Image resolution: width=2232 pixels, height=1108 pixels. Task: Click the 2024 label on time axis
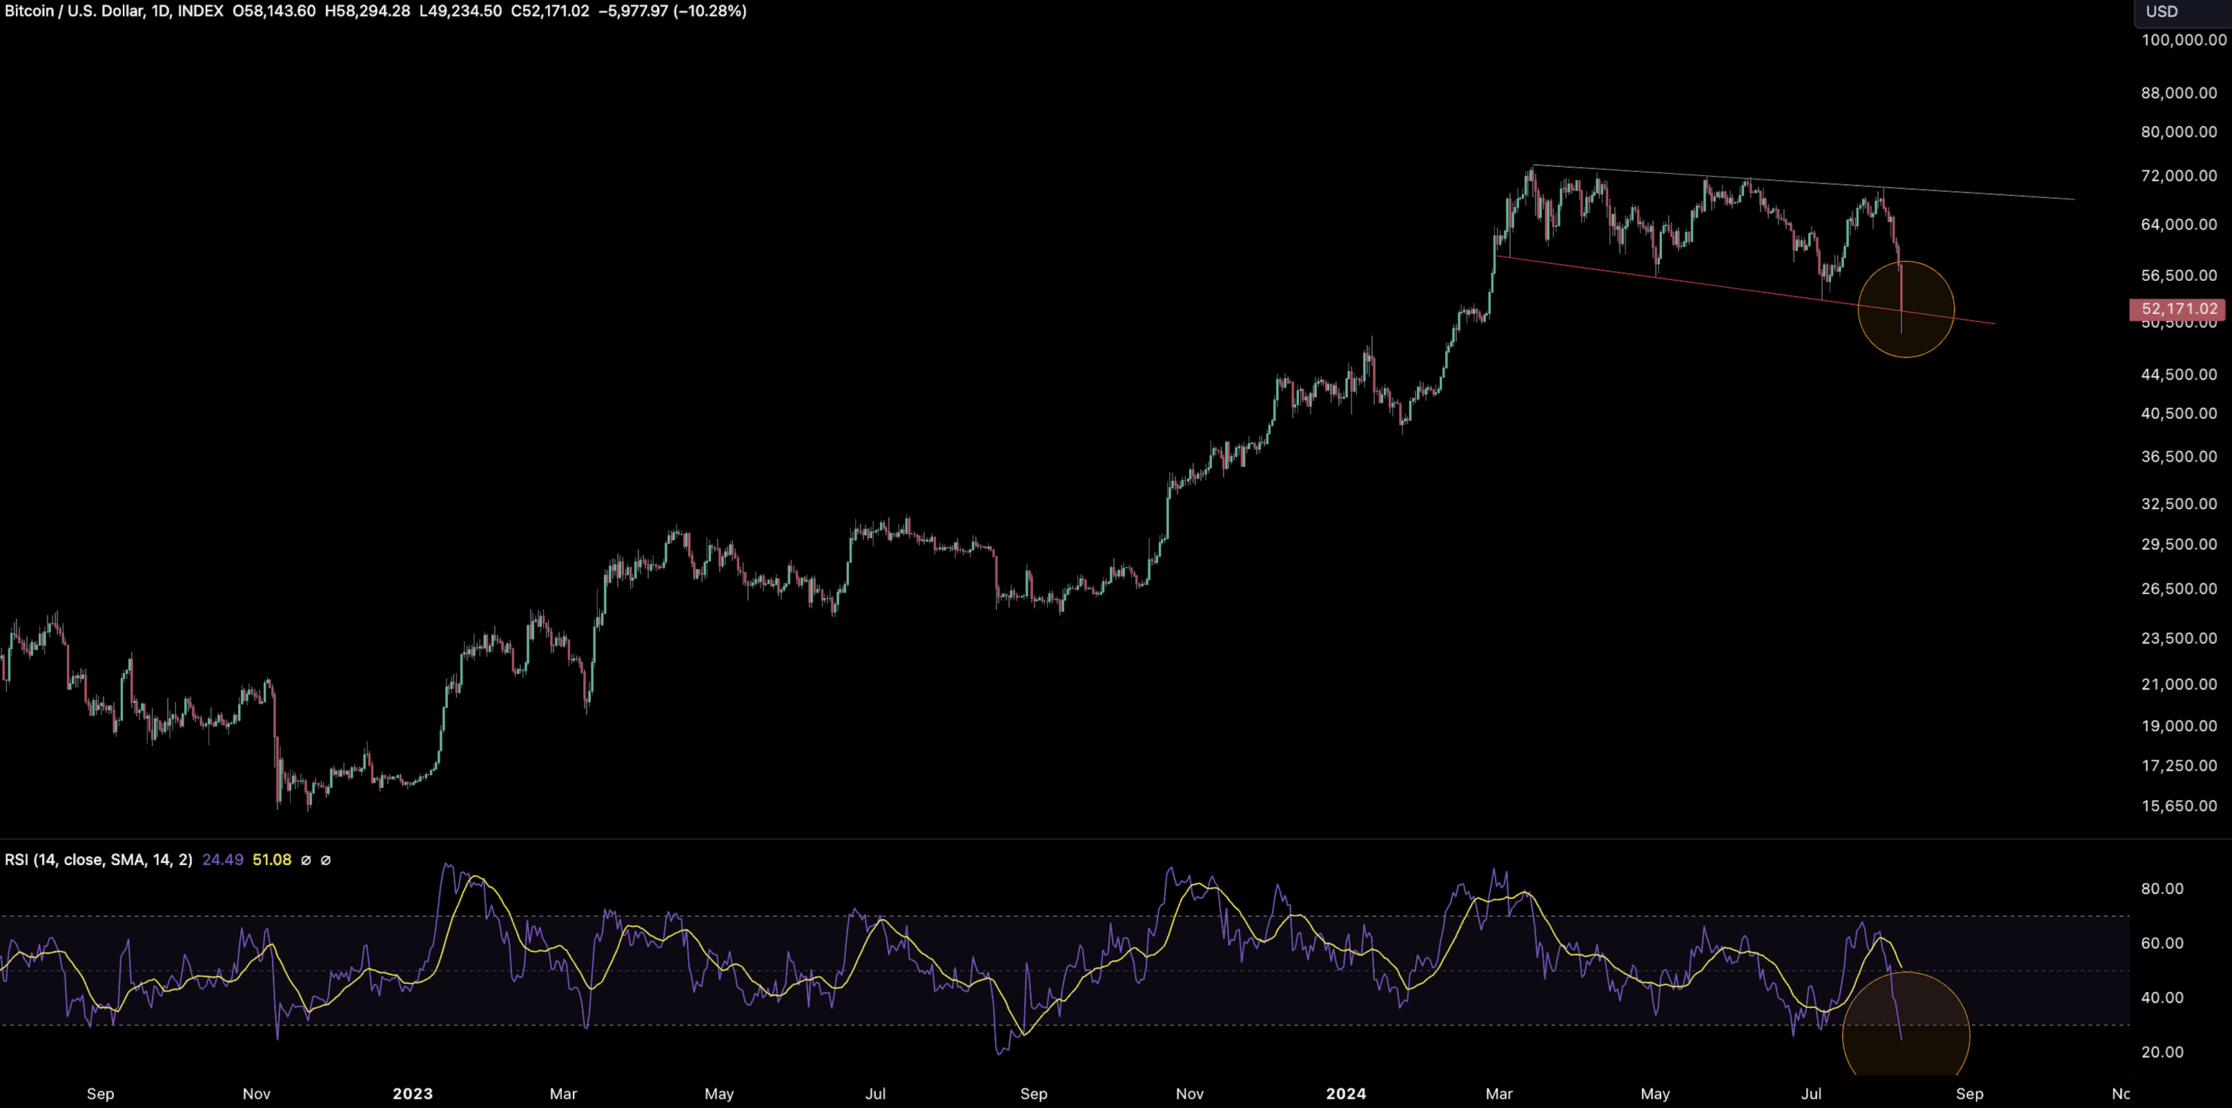(x=1346, y=1094)
